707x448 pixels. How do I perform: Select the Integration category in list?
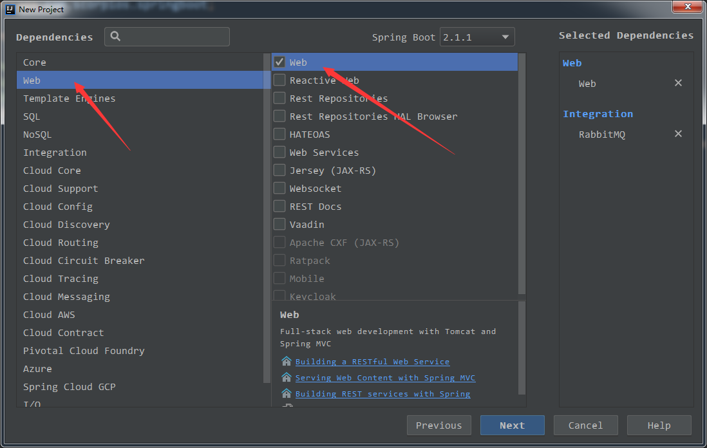pos(140,153)
